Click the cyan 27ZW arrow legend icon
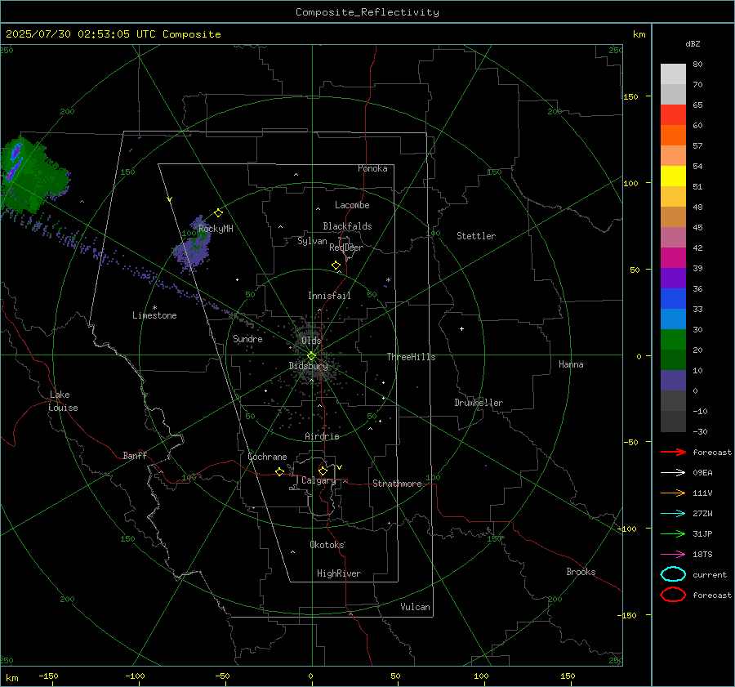 (673, 514)
